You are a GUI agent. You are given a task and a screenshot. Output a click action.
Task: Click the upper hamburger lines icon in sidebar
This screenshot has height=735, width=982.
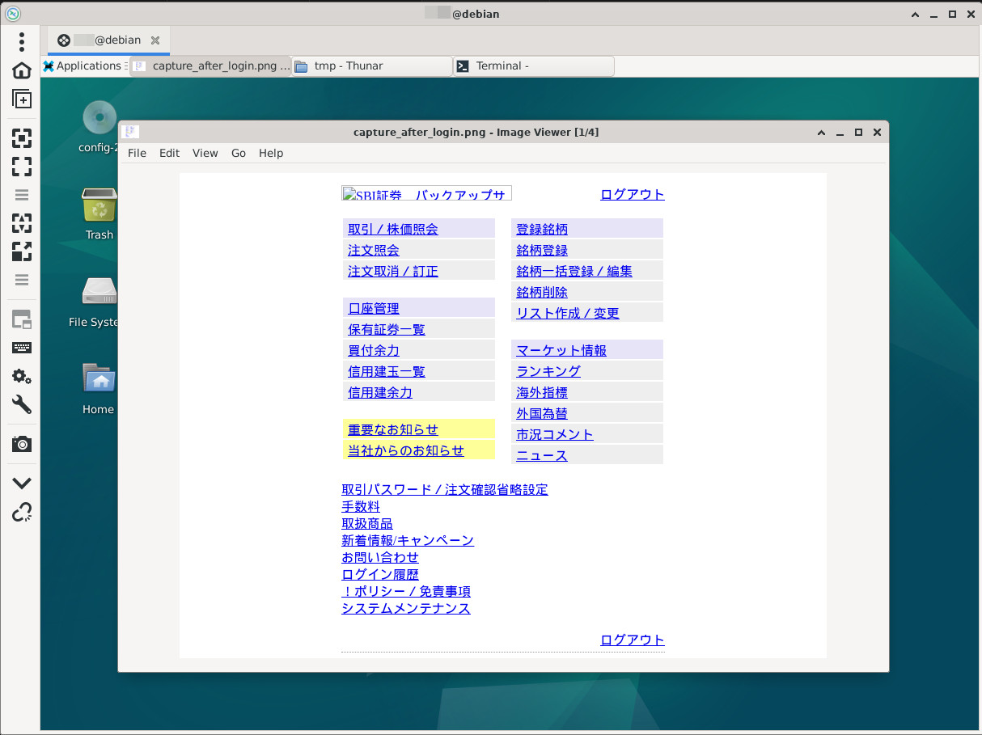click(x=22, y=195)
